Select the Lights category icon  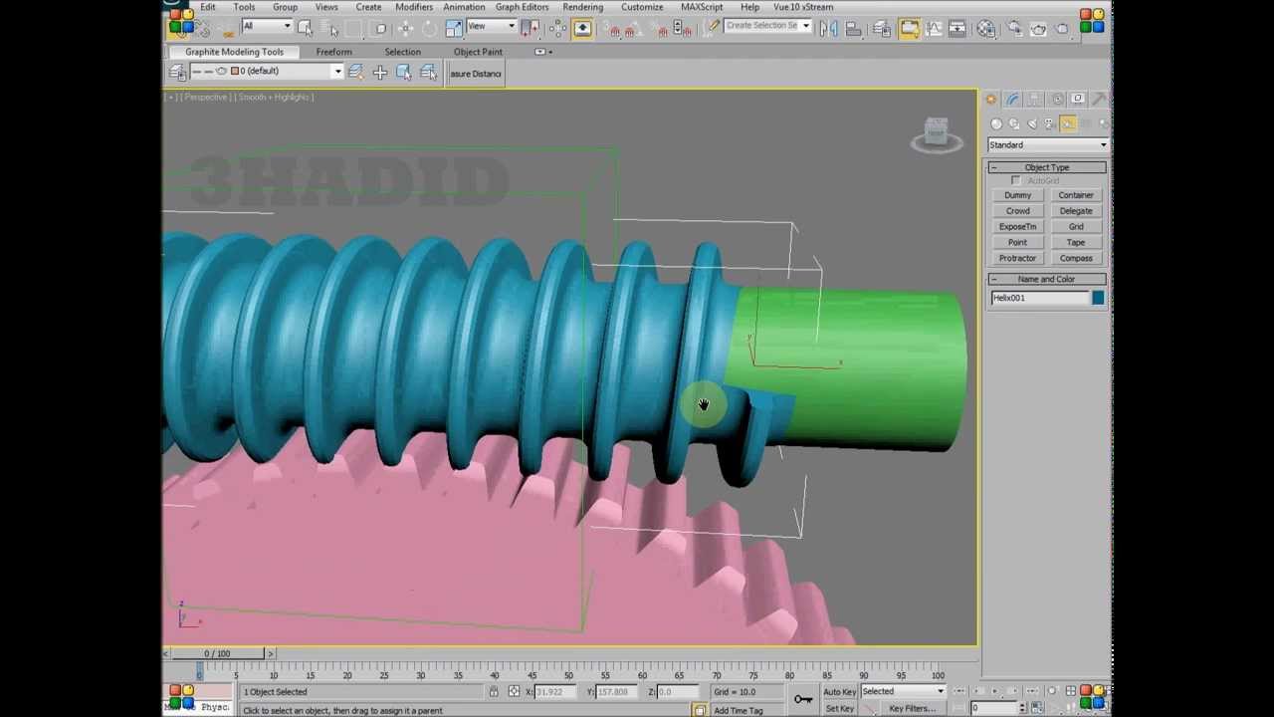[x=1032, y=123]
